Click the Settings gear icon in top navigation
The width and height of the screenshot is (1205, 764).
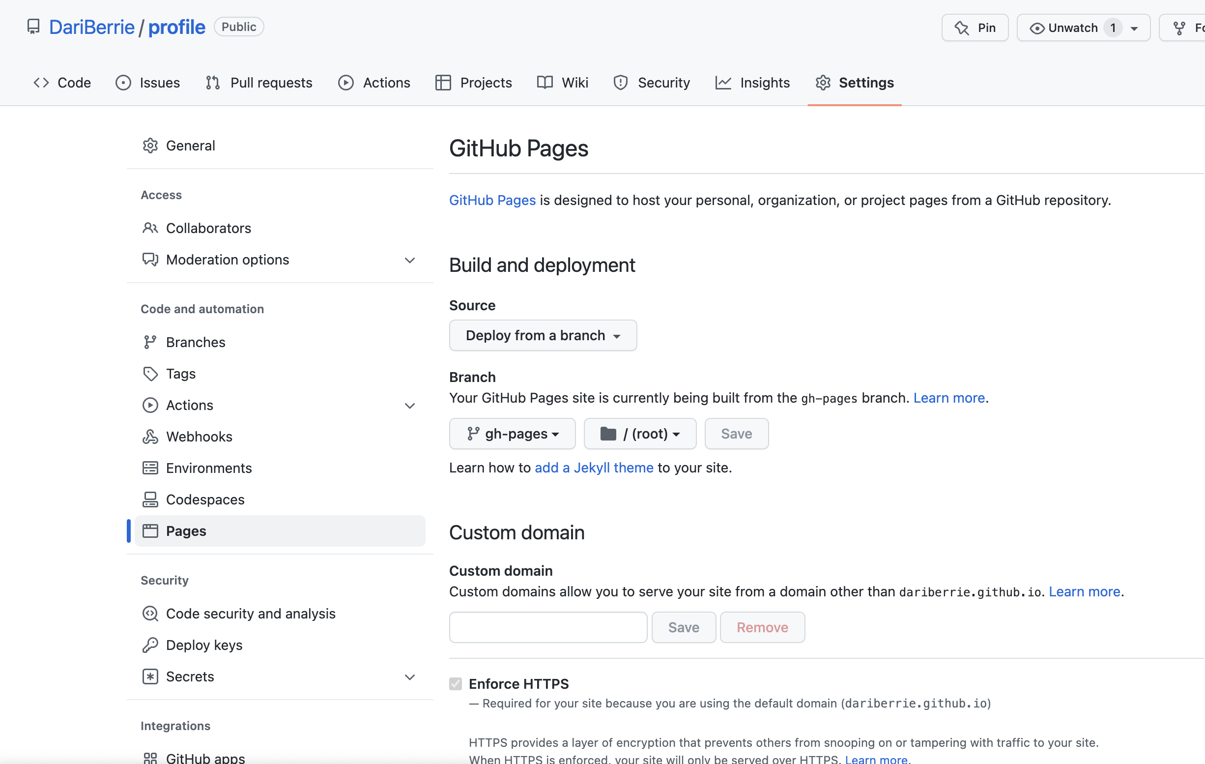[x=823, y=83]
